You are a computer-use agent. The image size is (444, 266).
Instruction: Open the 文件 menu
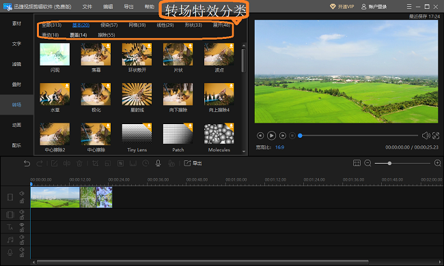87,7
